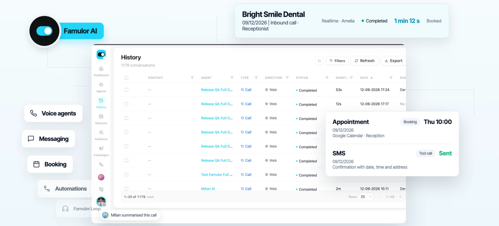Open the Duration column filter
The width and height of the screenshot is (499, 226).
tap(351, 78)
